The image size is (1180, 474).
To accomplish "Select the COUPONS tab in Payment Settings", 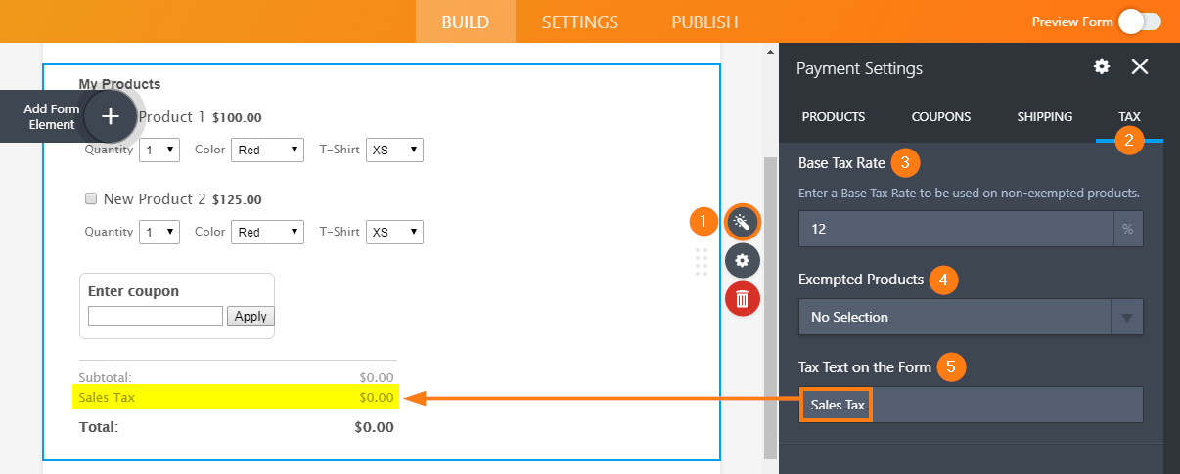I will [940, 116].
